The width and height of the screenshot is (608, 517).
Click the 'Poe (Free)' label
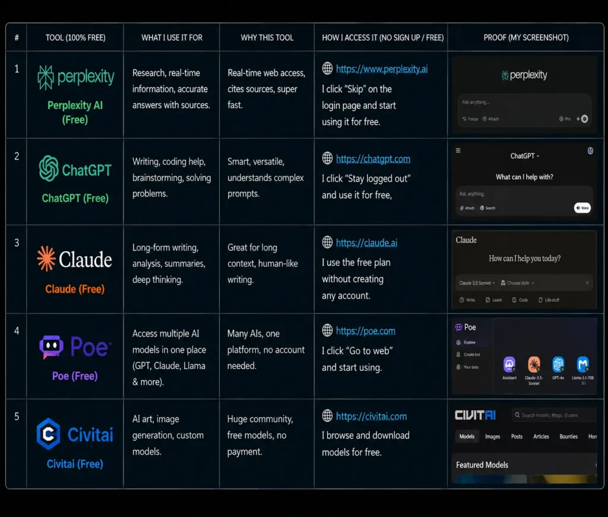[x=75, y=376]
